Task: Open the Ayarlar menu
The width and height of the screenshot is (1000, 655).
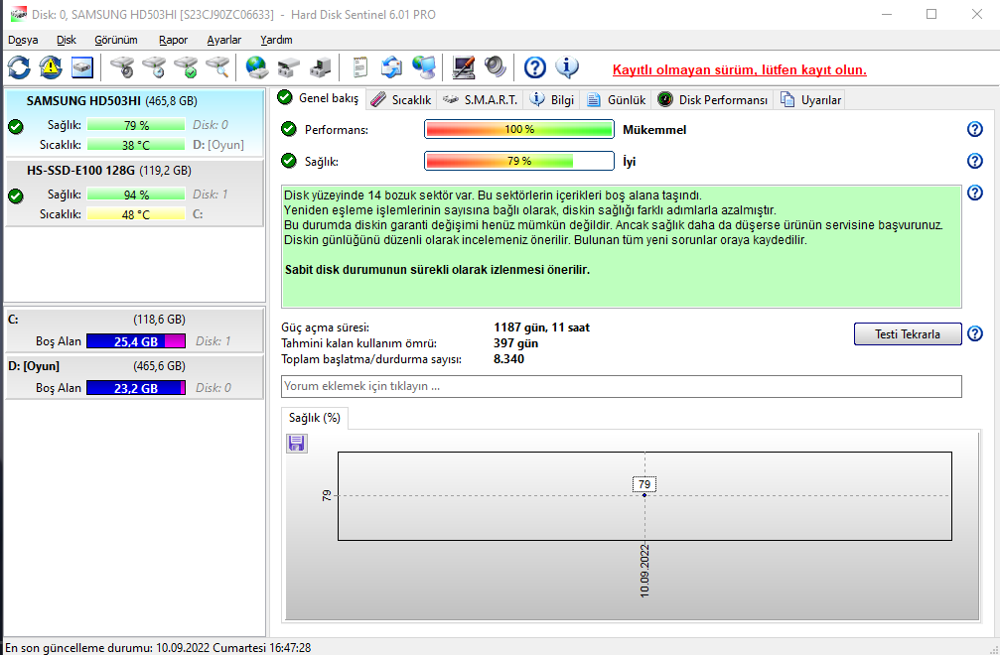Action: pyautogui.click(x=224, y=40)
